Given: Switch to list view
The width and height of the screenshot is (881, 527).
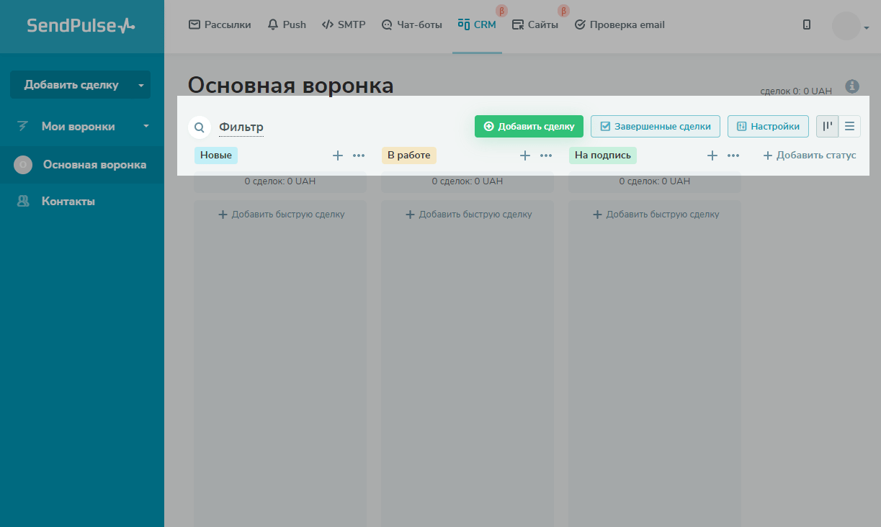Looking at the screenshot, I should coord(849,127).
